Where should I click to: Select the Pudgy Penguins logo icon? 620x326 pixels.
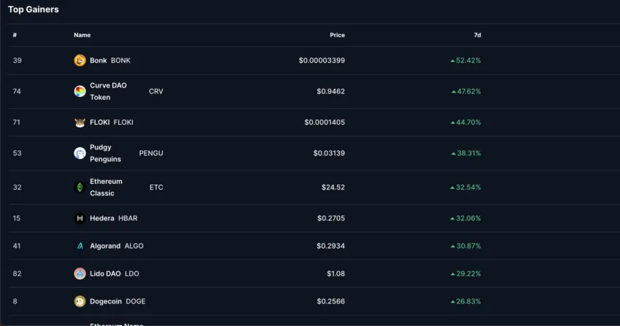tap(80, 153)
